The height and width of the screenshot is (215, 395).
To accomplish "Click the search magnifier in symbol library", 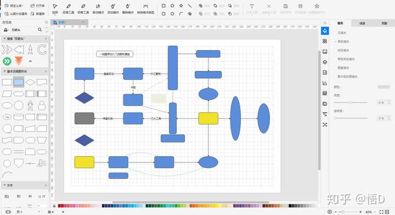I will pyautogui.click(x=40, y=30).
